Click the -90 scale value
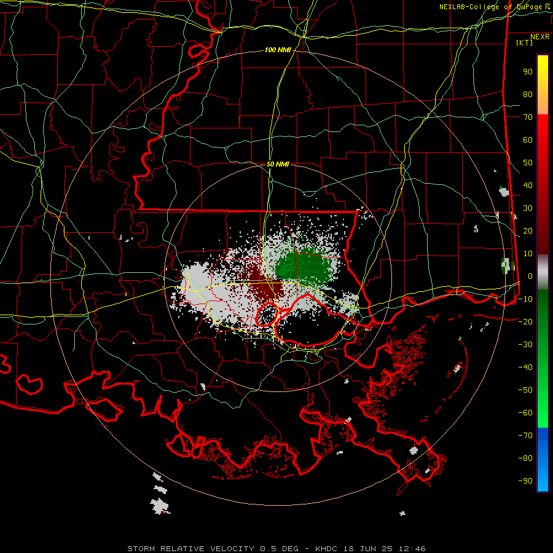553x553 pixels. (525, 481)
